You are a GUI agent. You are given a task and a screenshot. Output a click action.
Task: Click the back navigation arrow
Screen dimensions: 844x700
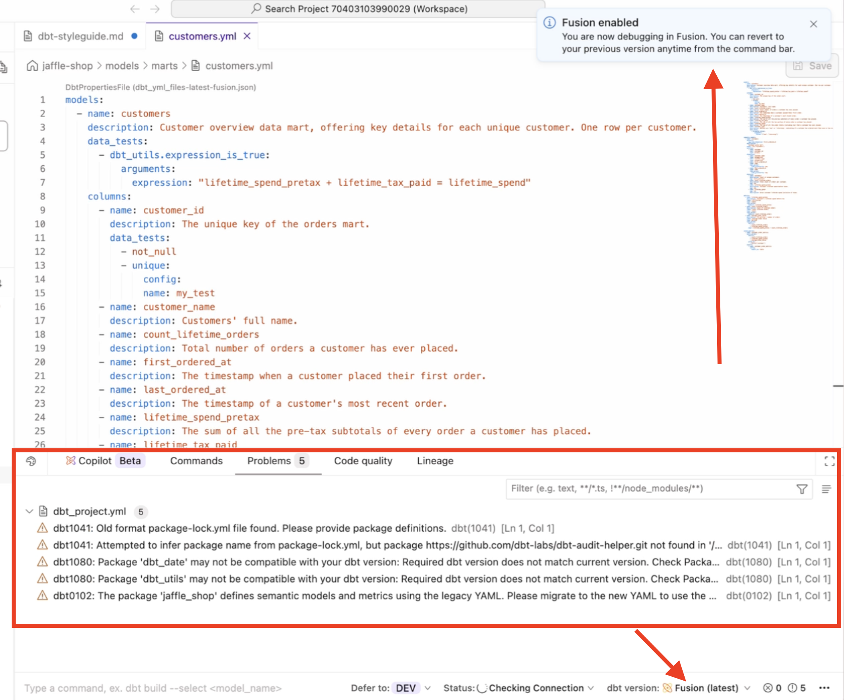coord(135,9)
